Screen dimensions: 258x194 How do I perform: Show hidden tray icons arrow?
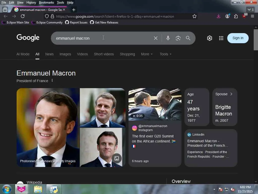214,189
